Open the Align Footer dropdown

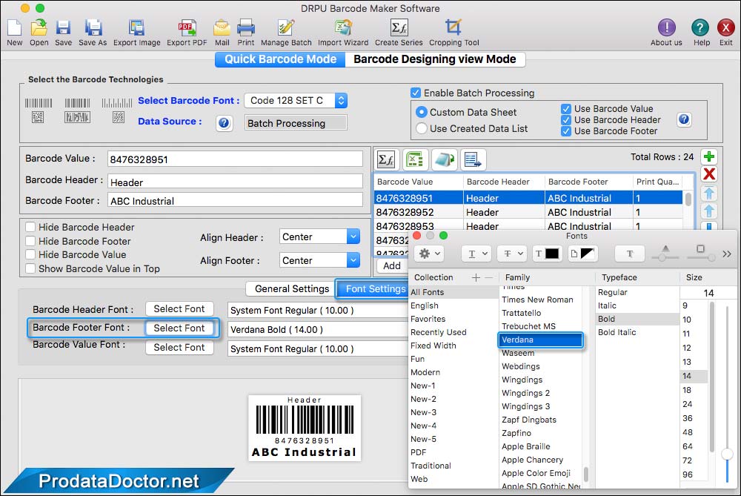coord(319,260)
